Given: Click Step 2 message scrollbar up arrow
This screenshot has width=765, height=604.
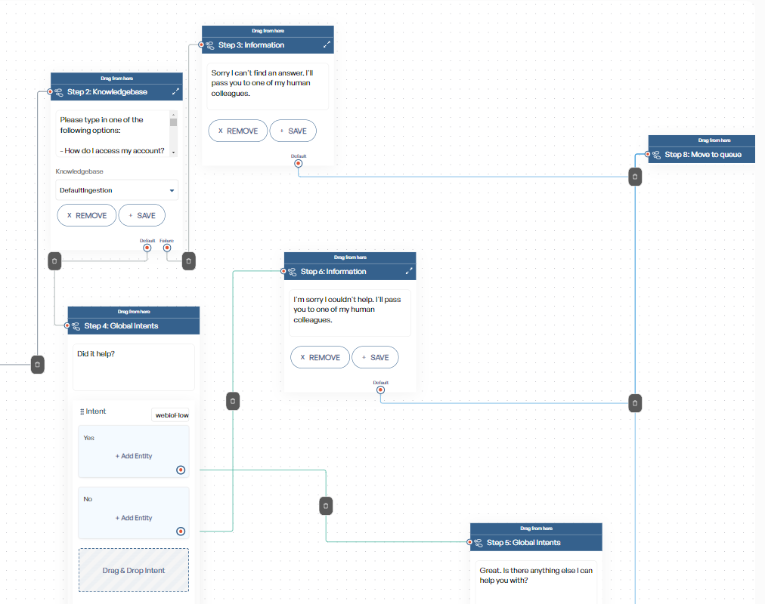Looking at the screenshot, I should click(173, 113).
